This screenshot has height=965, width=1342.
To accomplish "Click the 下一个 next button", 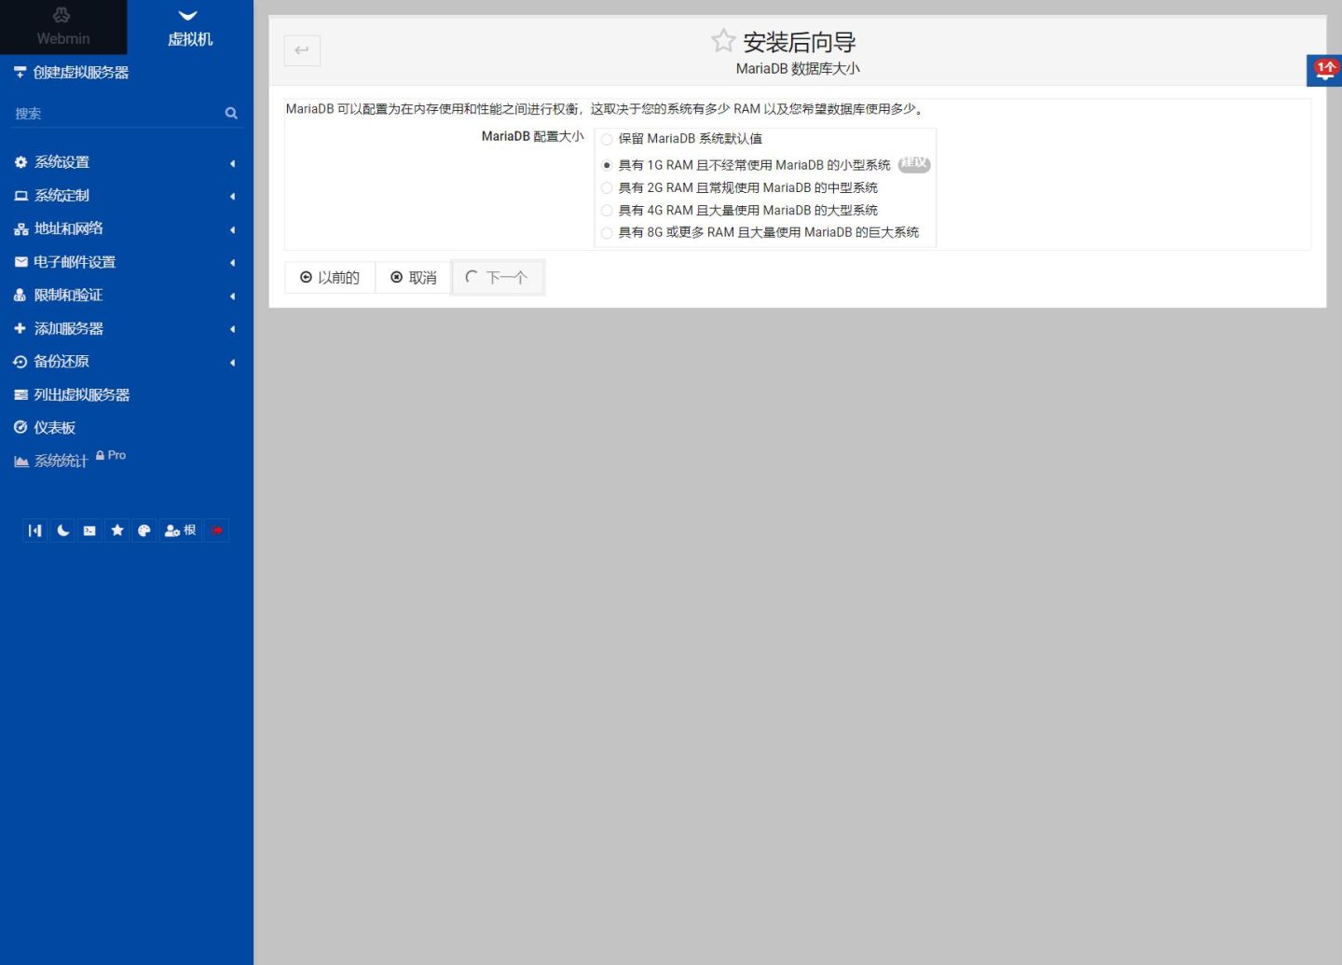I will pos(498,278).
